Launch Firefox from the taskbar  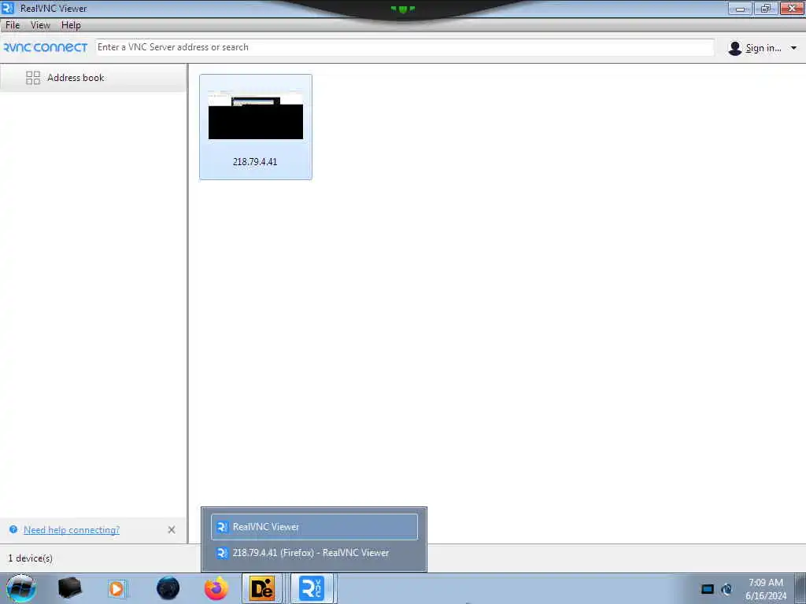point(216,588)
